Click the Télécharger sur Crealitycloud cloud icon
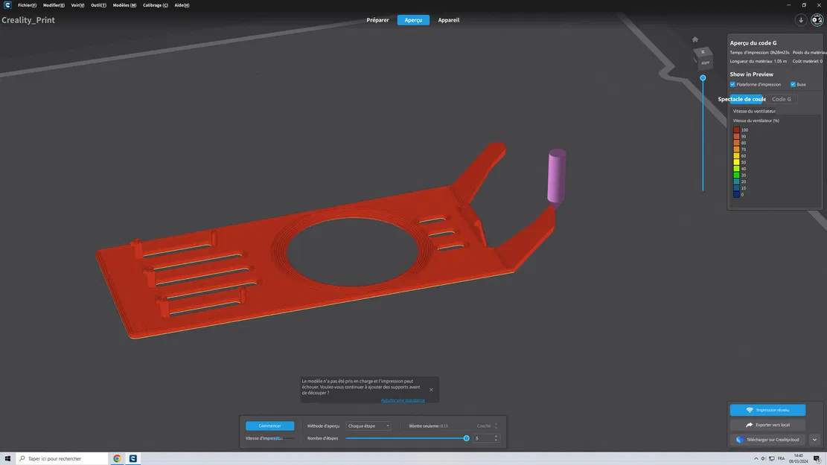Screen dimensions: 827x465 coord(738,439)
